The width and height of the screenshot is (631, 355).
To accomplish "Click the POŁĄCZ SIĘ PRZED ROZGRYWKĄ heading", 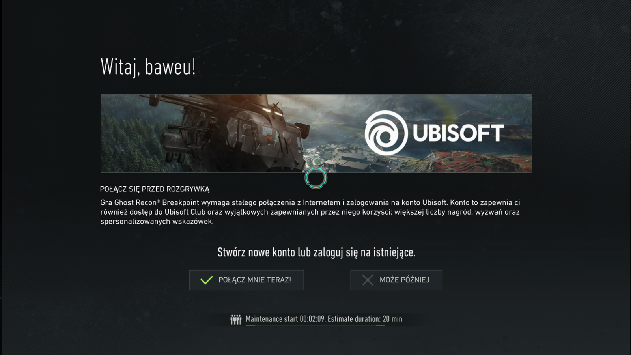I will tap(155, 189).
